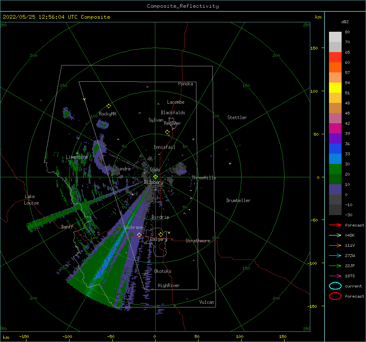Click the Sundre town label

(x=123, y=168)
